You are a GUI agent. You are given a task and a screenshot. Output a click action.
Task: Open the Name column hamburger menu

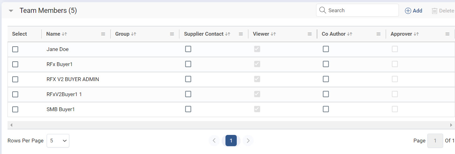coord(103,34)
